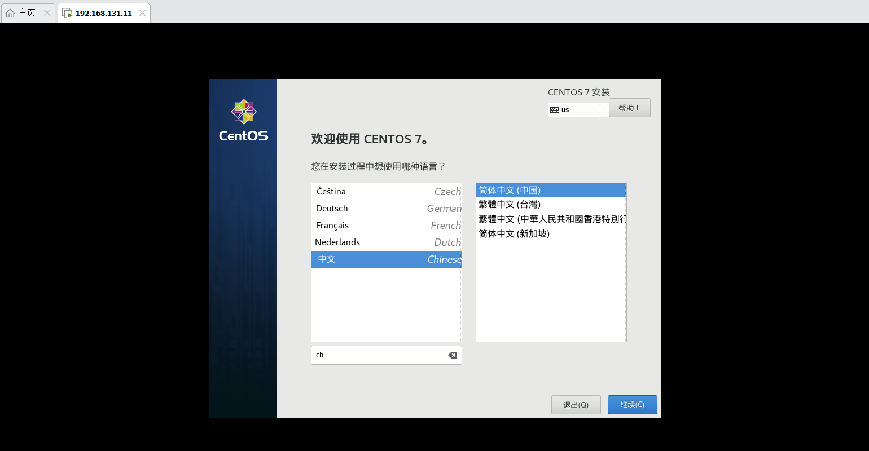Click the language search field containing ch

pyautogui.click(x=378, y=355)
